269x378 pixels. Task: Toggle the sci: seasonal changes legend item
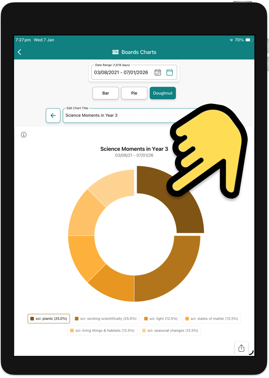point(170,330)
